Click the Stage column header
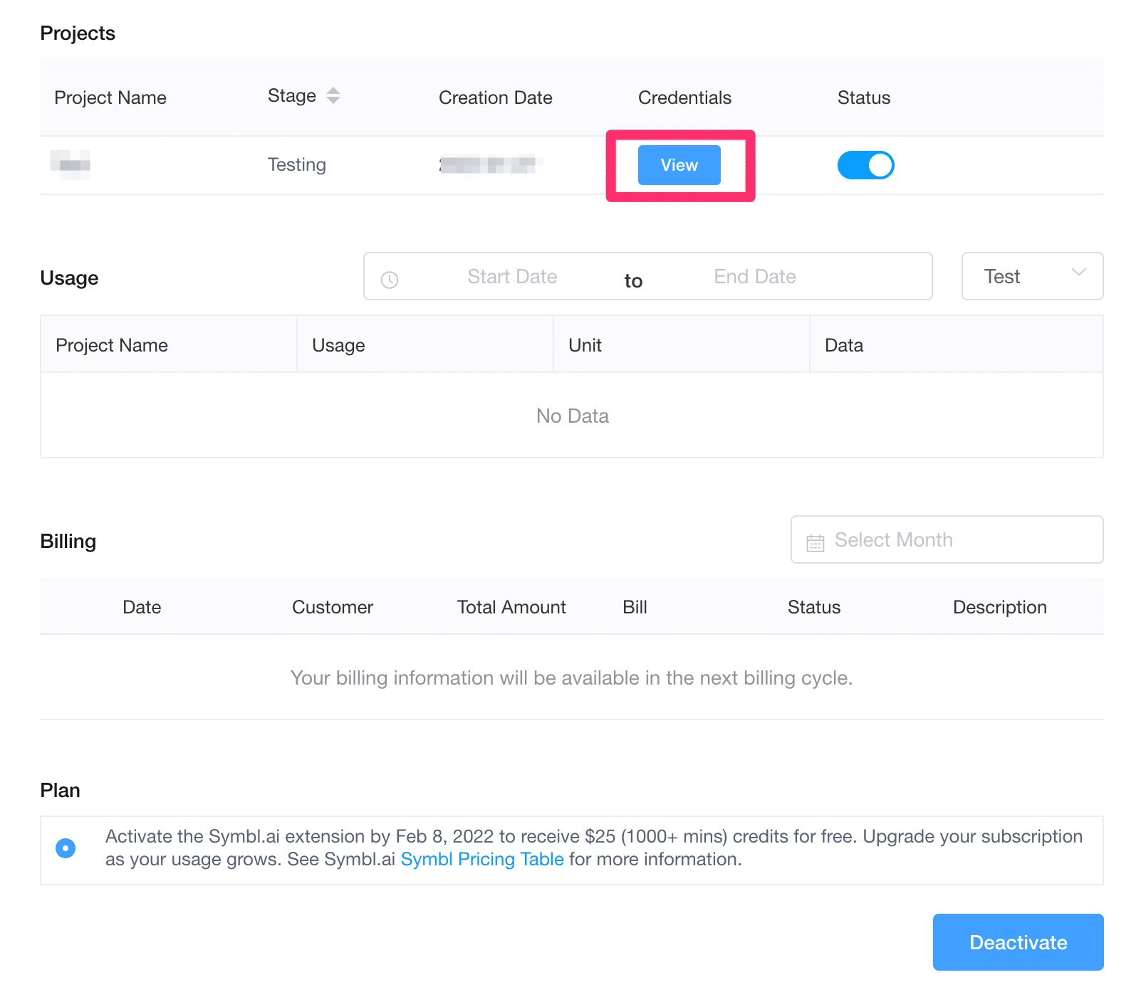1141x992 pixels. click(292, 96)
